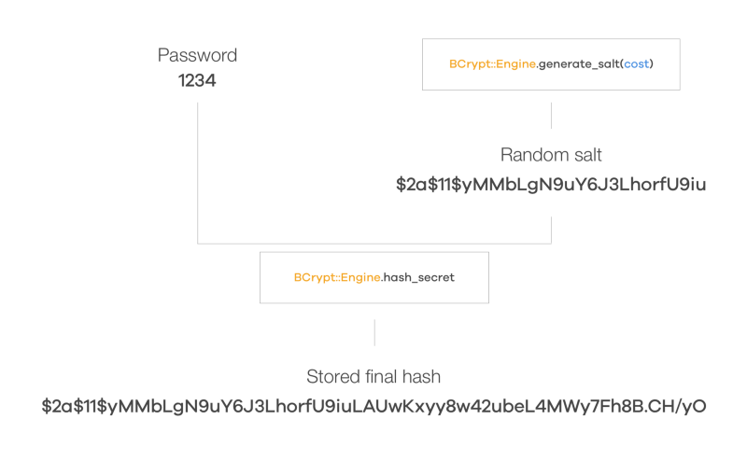Click the vertical line below the password
The width and height of the screenshot is (747, 475).
pos(198,172)
